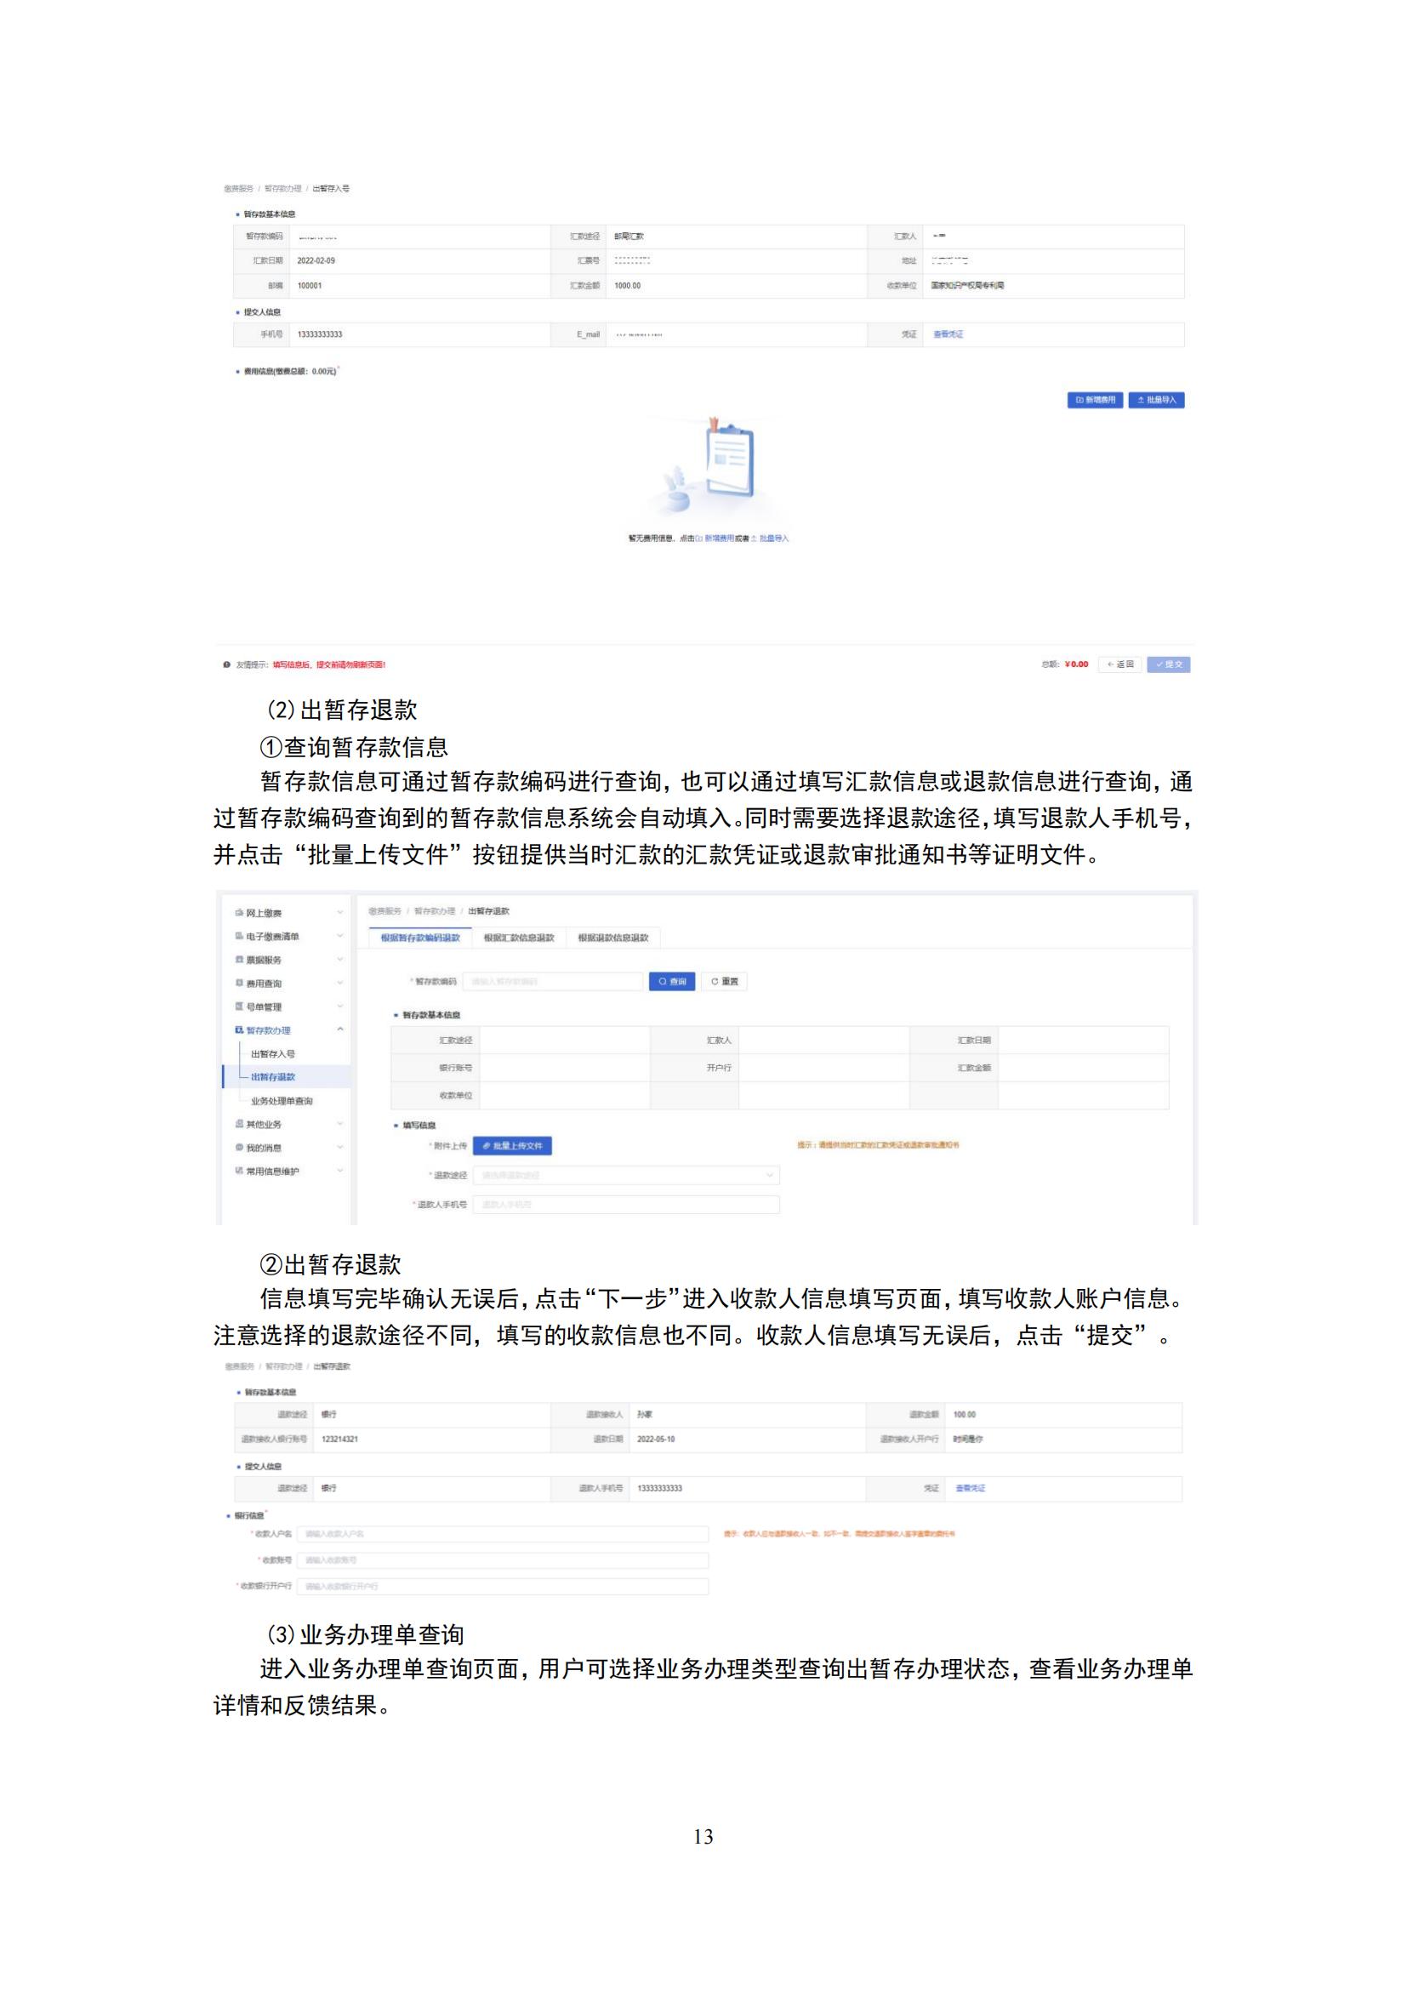
Task: Switch to 根据暂存款编码退款 tab
Action: (420, 938)
